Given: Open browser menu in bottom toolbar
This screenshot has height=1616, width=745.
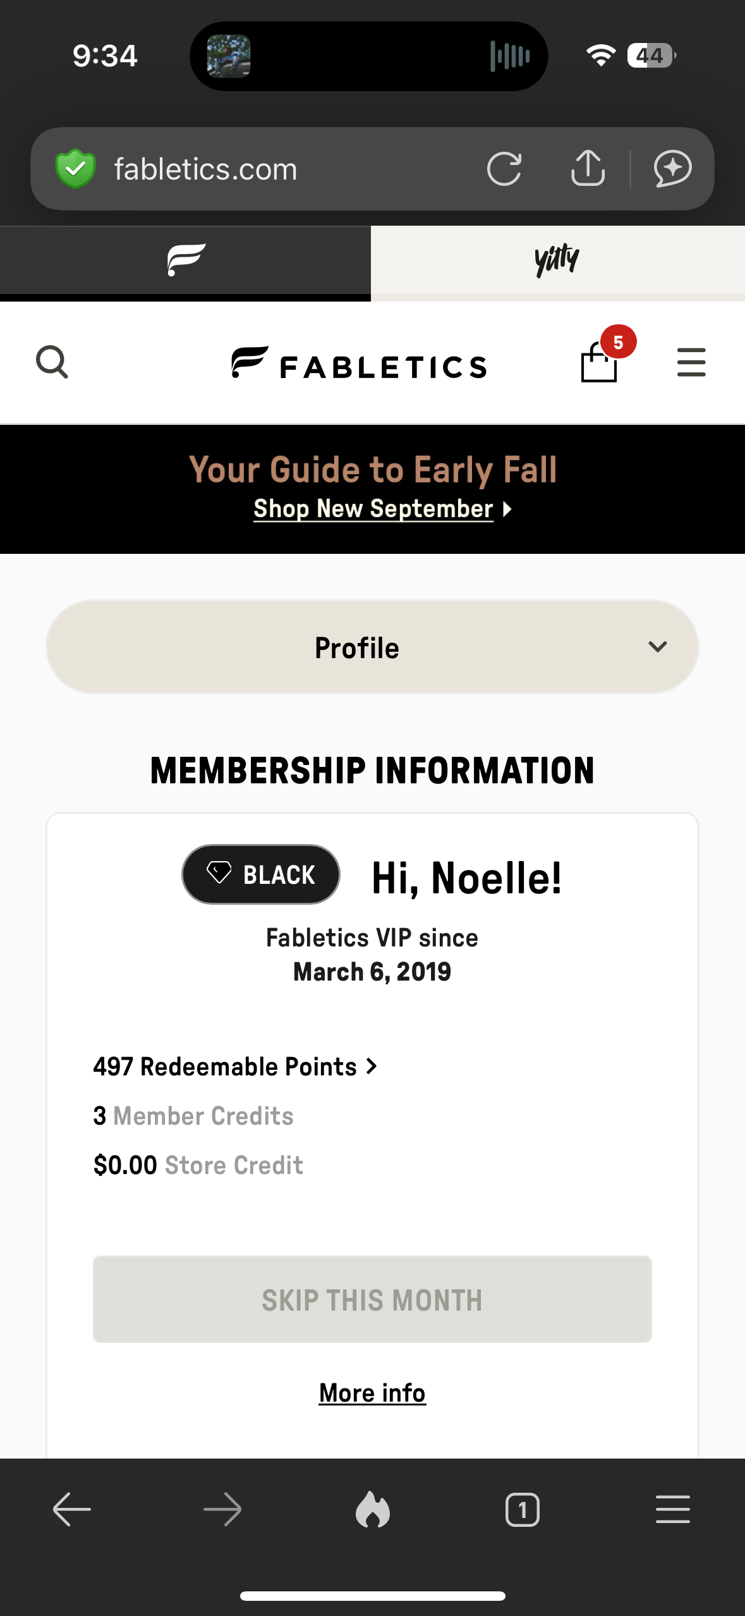Looking at the screenshot, I should click(672, 1510).
